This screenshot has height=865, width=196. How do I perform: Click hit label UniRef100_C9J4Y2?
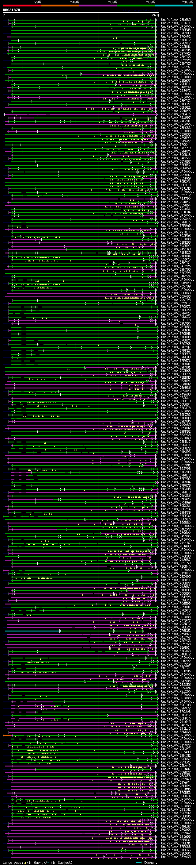(x=176, y=91)
